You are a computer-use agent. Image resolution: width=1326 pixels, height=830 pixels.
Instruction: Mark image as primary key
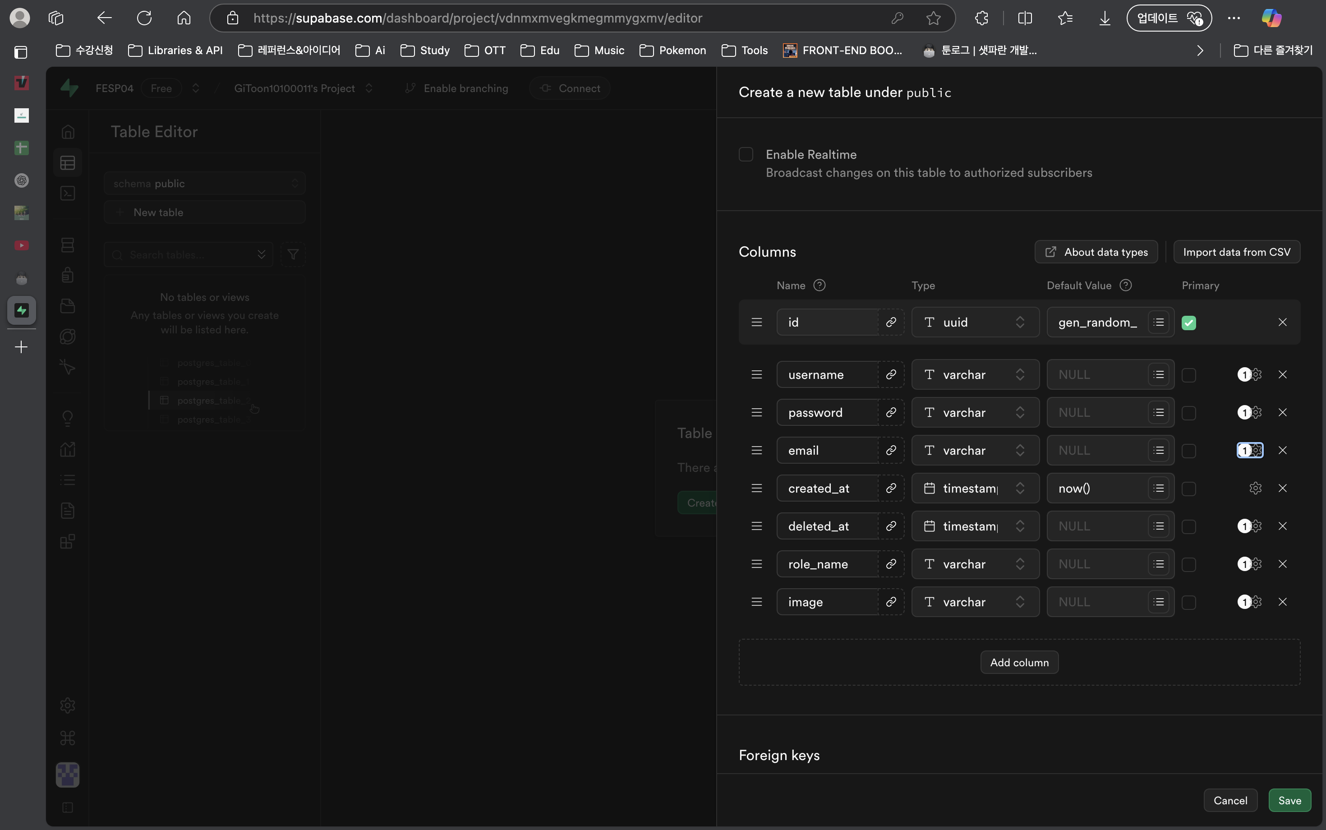coord(1189,602)
